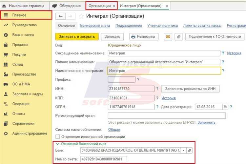
Task: Go forward with the right arrow button
Action: (71, 16)
